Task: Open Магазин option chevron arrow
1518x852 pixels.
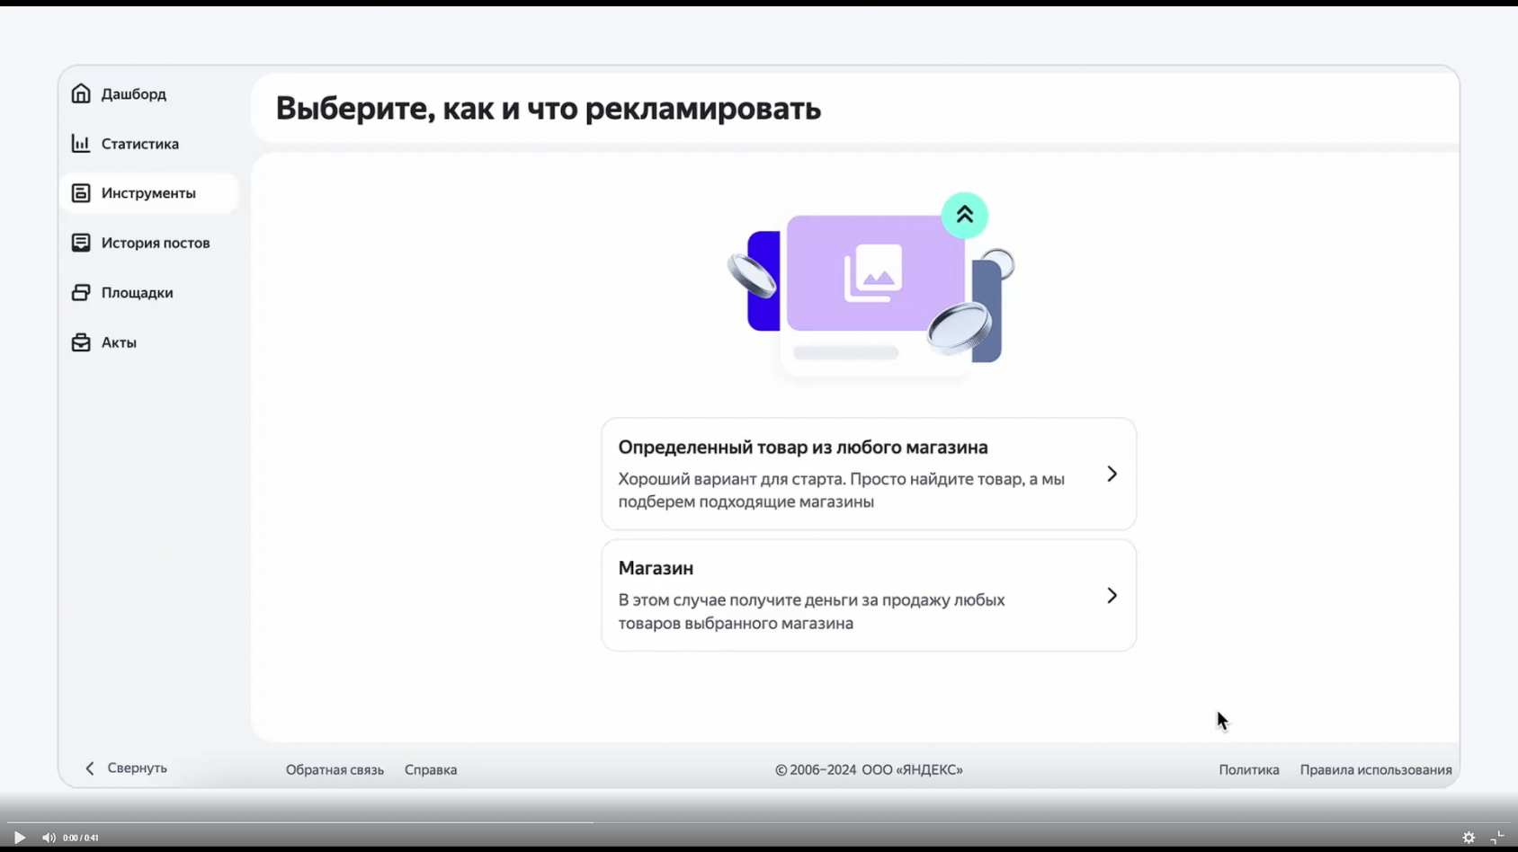Action: [x=1112, y=596]
